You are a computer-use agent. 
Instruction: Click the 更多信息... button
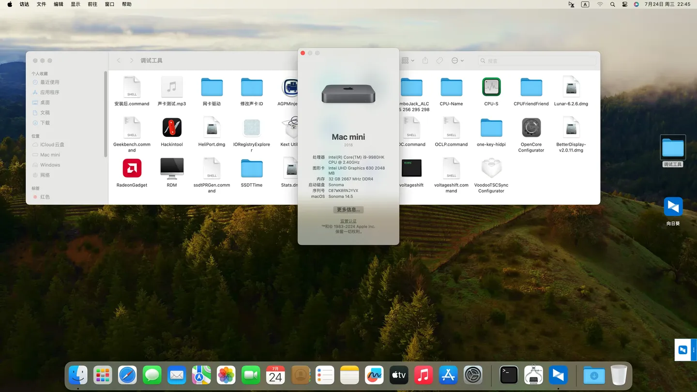(348, 210)
